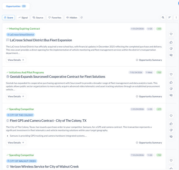Hide the Geotab Sourcewell opportunity
This screenshot has height=170, width=179.
click(171, 95)
